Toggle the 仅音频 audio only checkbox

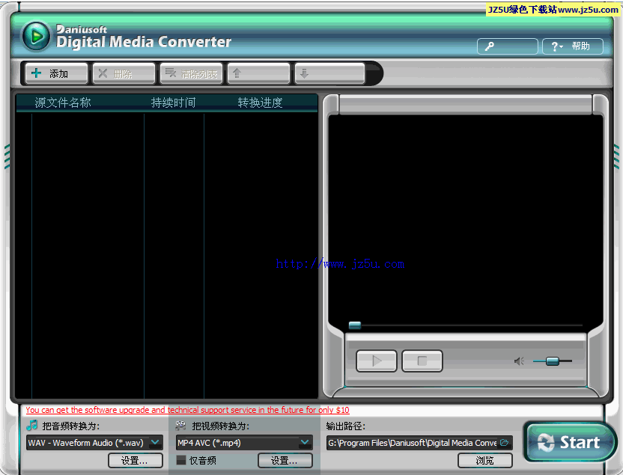click(x=181, y=460)
